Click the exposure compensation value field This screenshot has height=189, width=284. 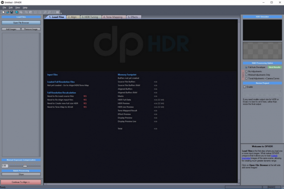click(x=5, y=166)
